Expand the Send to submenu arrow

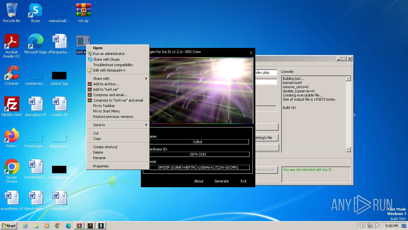[x=146, y=125]
